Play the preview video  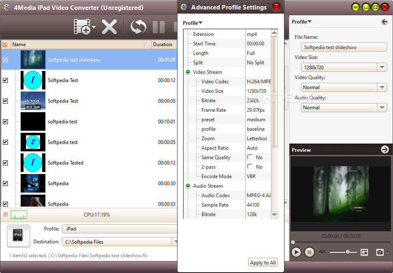(296, 252)
